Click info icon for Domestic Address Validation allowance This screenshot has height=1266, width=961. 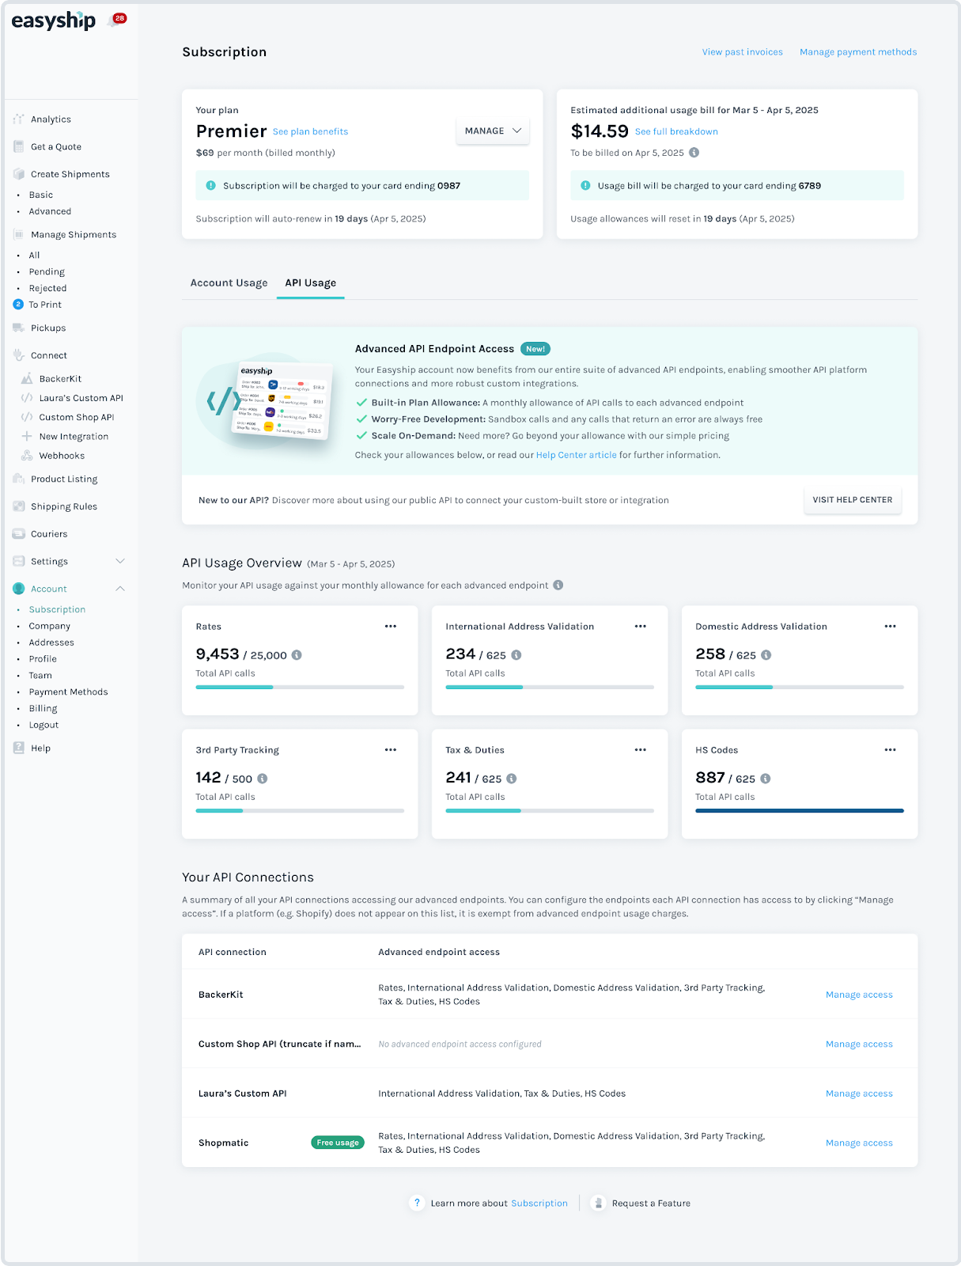coord(766,655)
